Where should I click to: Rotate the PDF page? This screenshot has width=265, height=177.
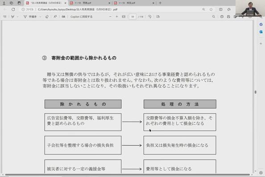[x=149, y=17]
